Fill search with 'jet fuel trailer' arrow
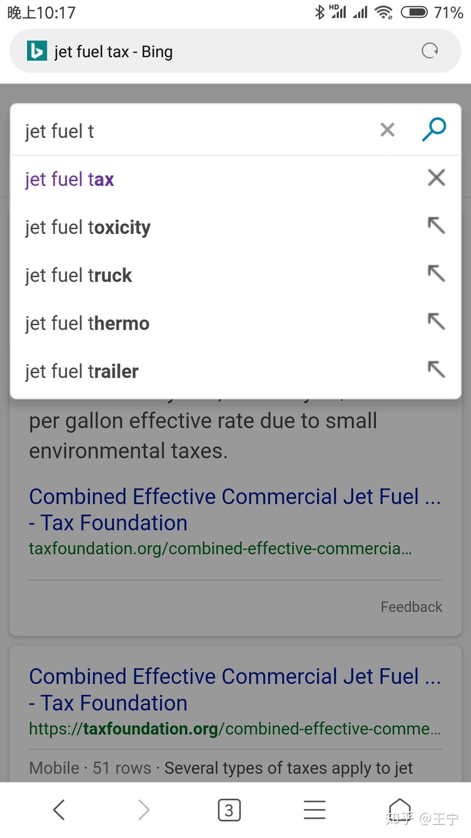This screenshot has width=471, height=838. [x=437, y=370]
